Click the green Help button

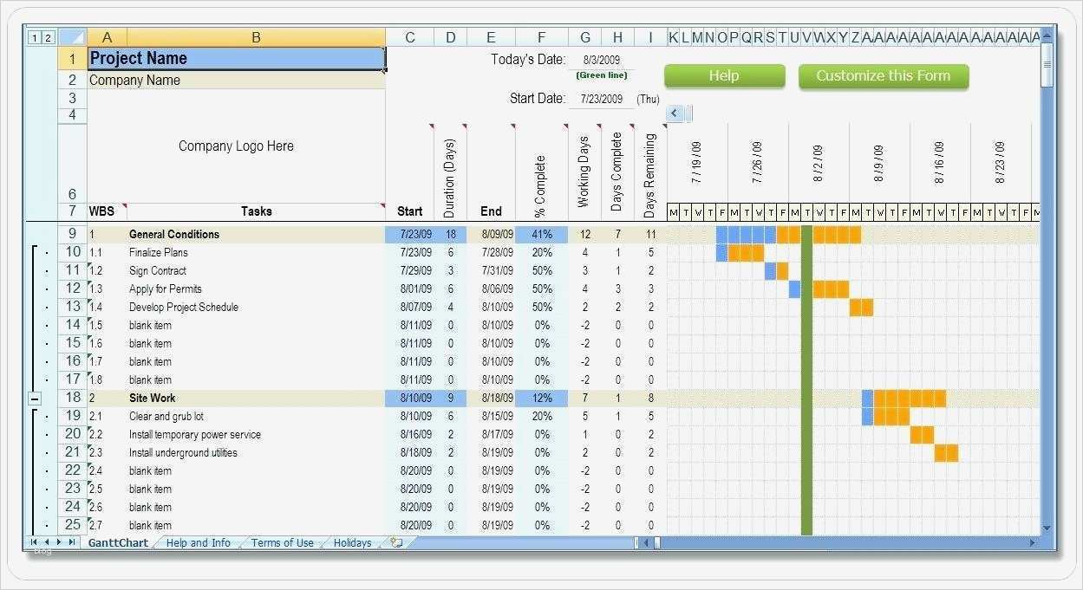click(x=724, y=76)
